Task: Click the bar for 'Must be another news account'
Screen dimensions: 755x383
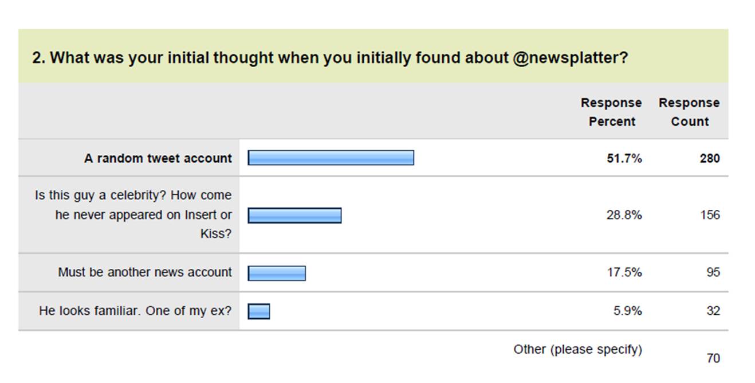Action: click(277, 273)
